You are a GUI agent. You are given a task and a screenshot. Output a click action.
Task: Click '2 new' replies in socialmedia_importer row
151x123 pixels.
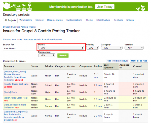coord(99,116)
